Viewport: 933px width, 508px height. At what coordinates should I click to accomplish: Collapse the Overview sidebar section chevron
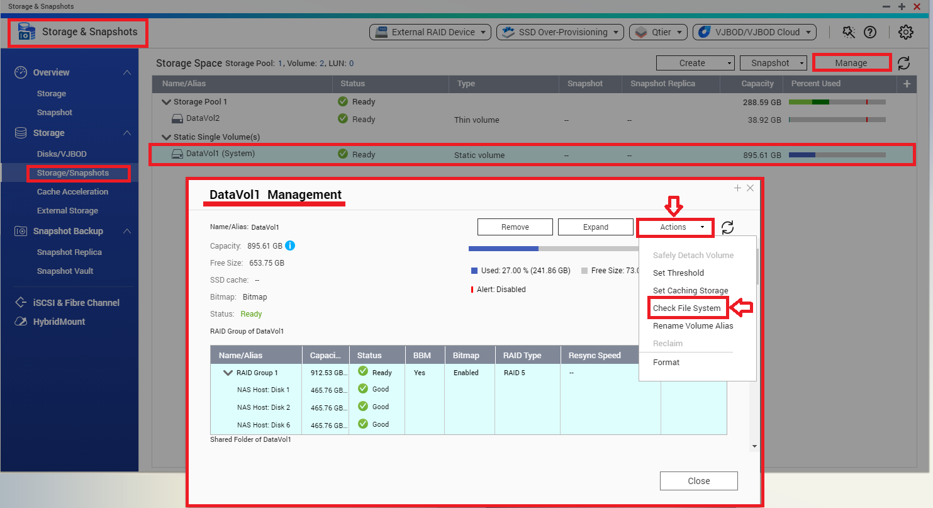tap(127, 72)
